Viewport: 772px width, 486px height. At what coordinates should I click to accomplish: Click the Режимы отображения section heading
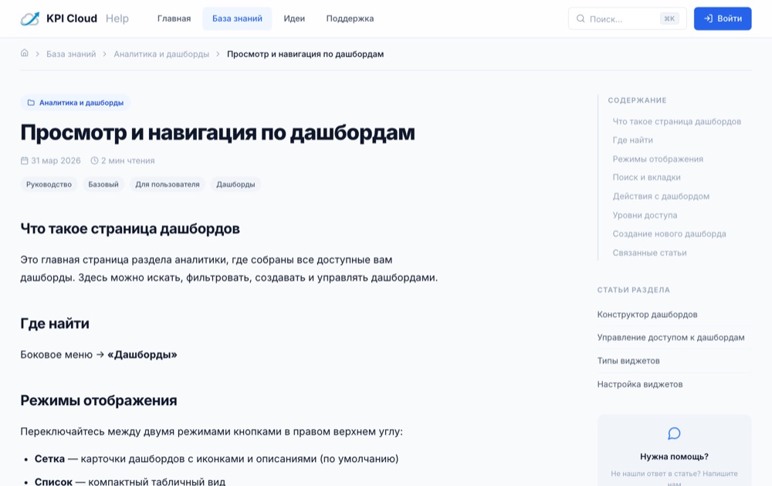(99, 400)
